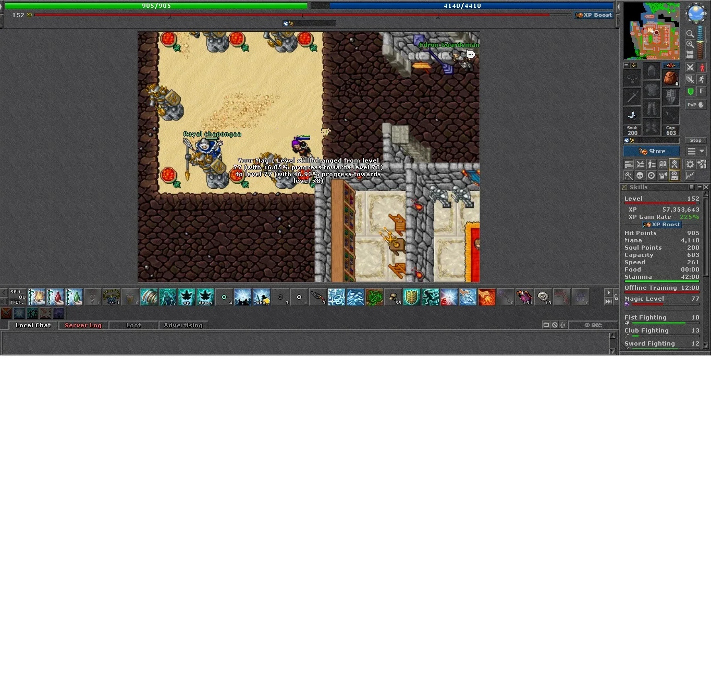This screenshot has width=711, height=689.
Task: Collapse the inventory panel
Action: 627,66
